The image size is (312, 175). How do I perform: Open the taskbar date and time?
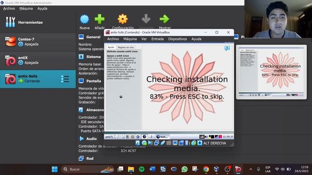301,169
